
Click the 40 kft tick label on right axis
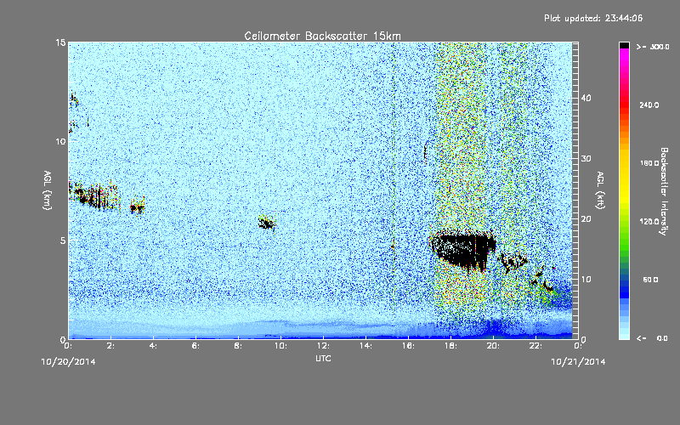click(586, 98)
